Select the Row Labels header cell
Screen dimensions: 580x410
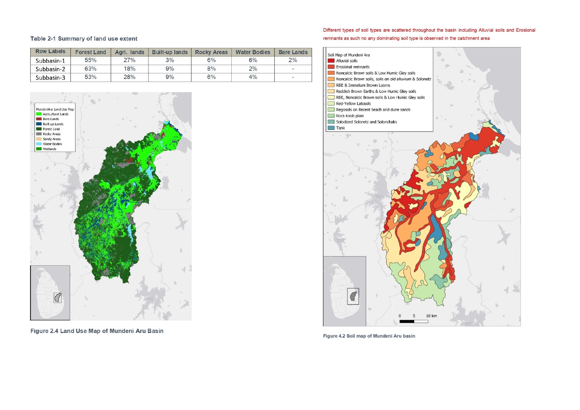tap(50, 52)
